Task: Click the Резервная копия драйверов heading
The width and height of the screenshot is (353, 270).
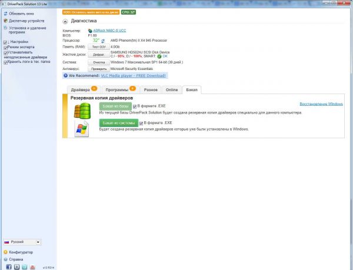Action: click(x=102, y=98)
